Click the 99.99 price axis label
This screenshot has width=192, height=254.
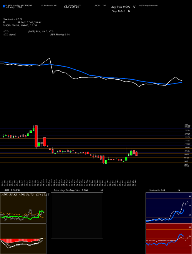pos(187,154)
